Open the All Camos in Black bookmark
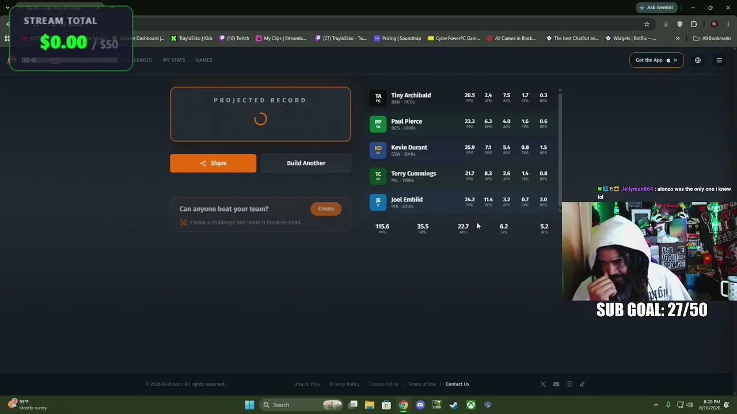The height and width of the screenshot is (414, 737). pos(511,39)
